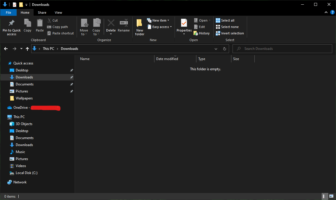Click the title bar Properties quick icon
This screenshot has height=200, width=336.
pos(14,4)
